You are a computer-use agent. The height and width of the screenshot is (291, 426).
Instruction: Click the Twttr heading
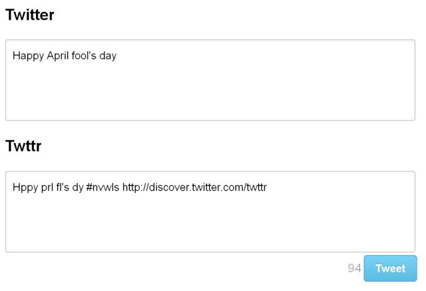coord(23,146)
